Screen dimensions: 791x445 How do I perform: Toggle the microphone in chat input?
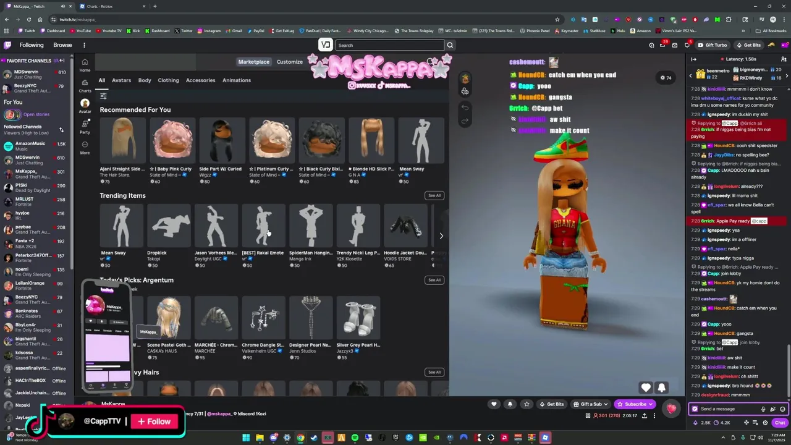click(x=763, y=409)
